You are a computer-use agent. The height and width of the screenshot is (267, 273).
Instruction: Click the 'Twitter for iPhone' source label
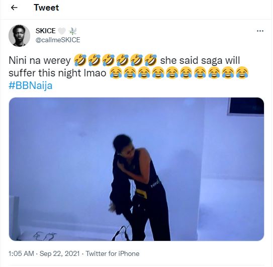coord(113,253)
